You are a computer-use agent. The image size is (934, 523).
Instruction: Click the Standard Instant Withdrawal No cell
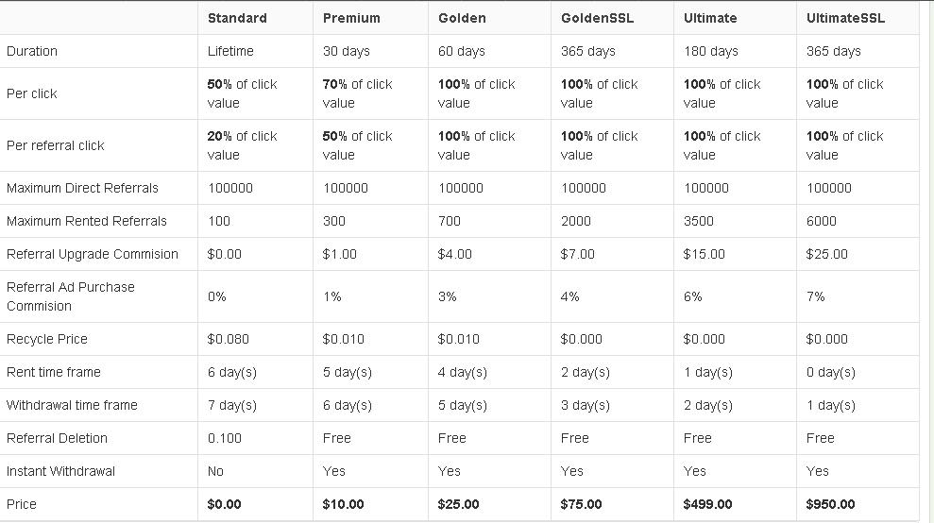point(215,471)
